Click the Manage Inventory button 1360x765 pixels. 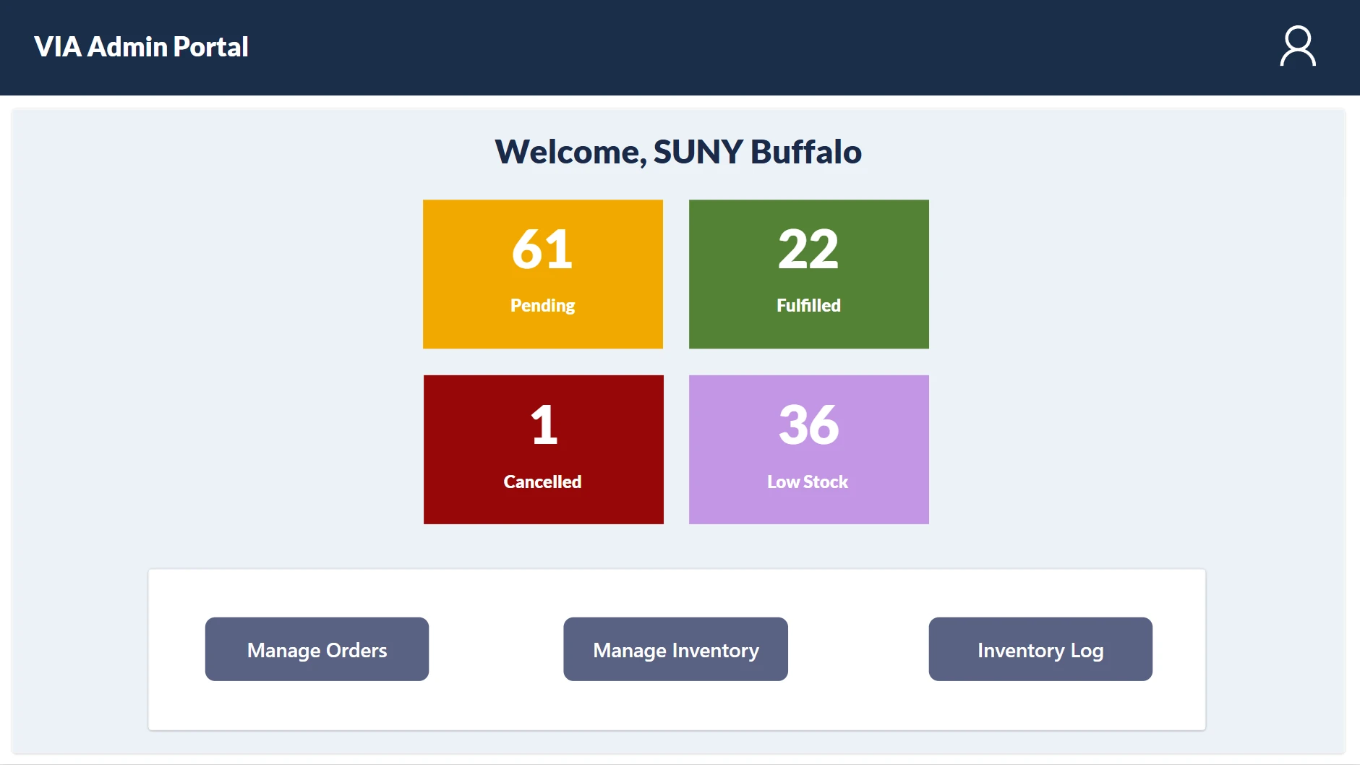click(676, 649)
